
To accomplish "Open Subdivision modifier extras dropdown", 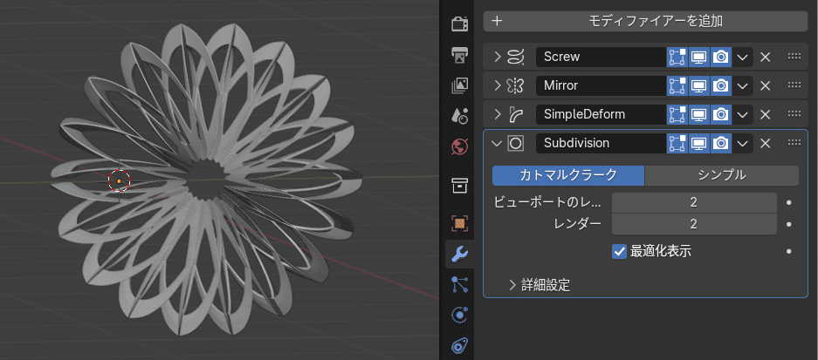I will pyautogui.click(x=743, y=143).
